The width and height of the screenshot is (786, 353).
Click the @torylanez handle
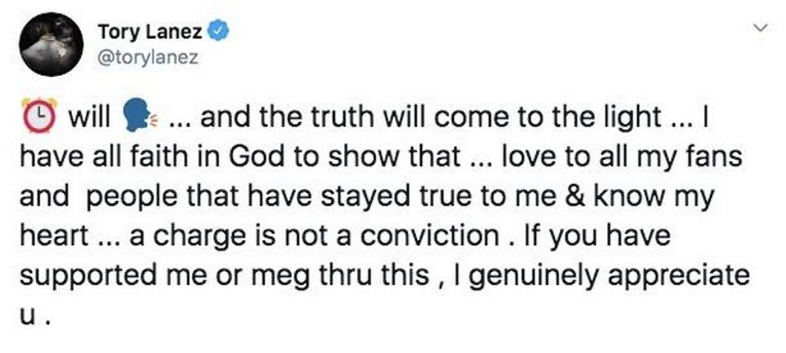click(x=146, y=58)
